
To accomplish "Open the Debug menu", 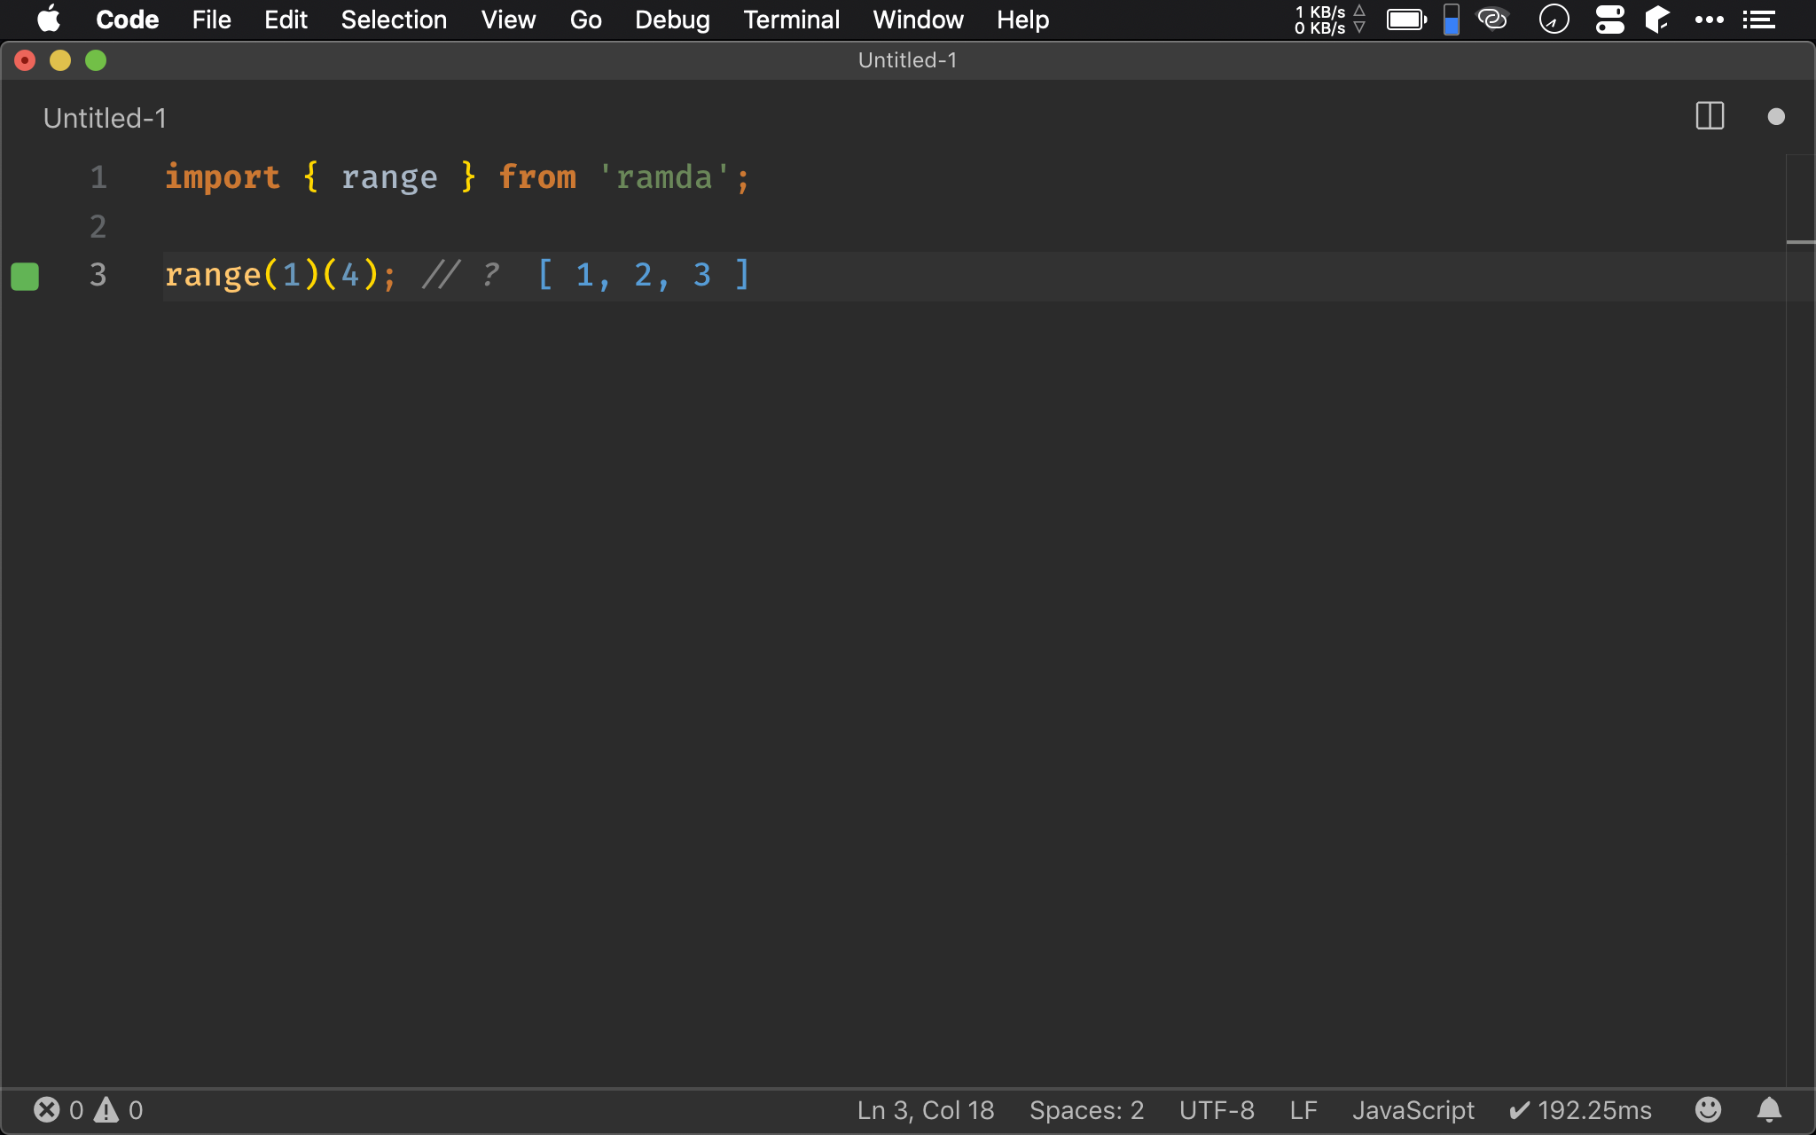I will click(x=672, y=20).
